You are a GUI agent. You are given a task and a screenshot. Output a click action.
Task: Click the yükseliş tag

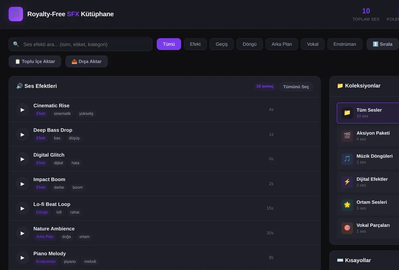tap(86, 114)
